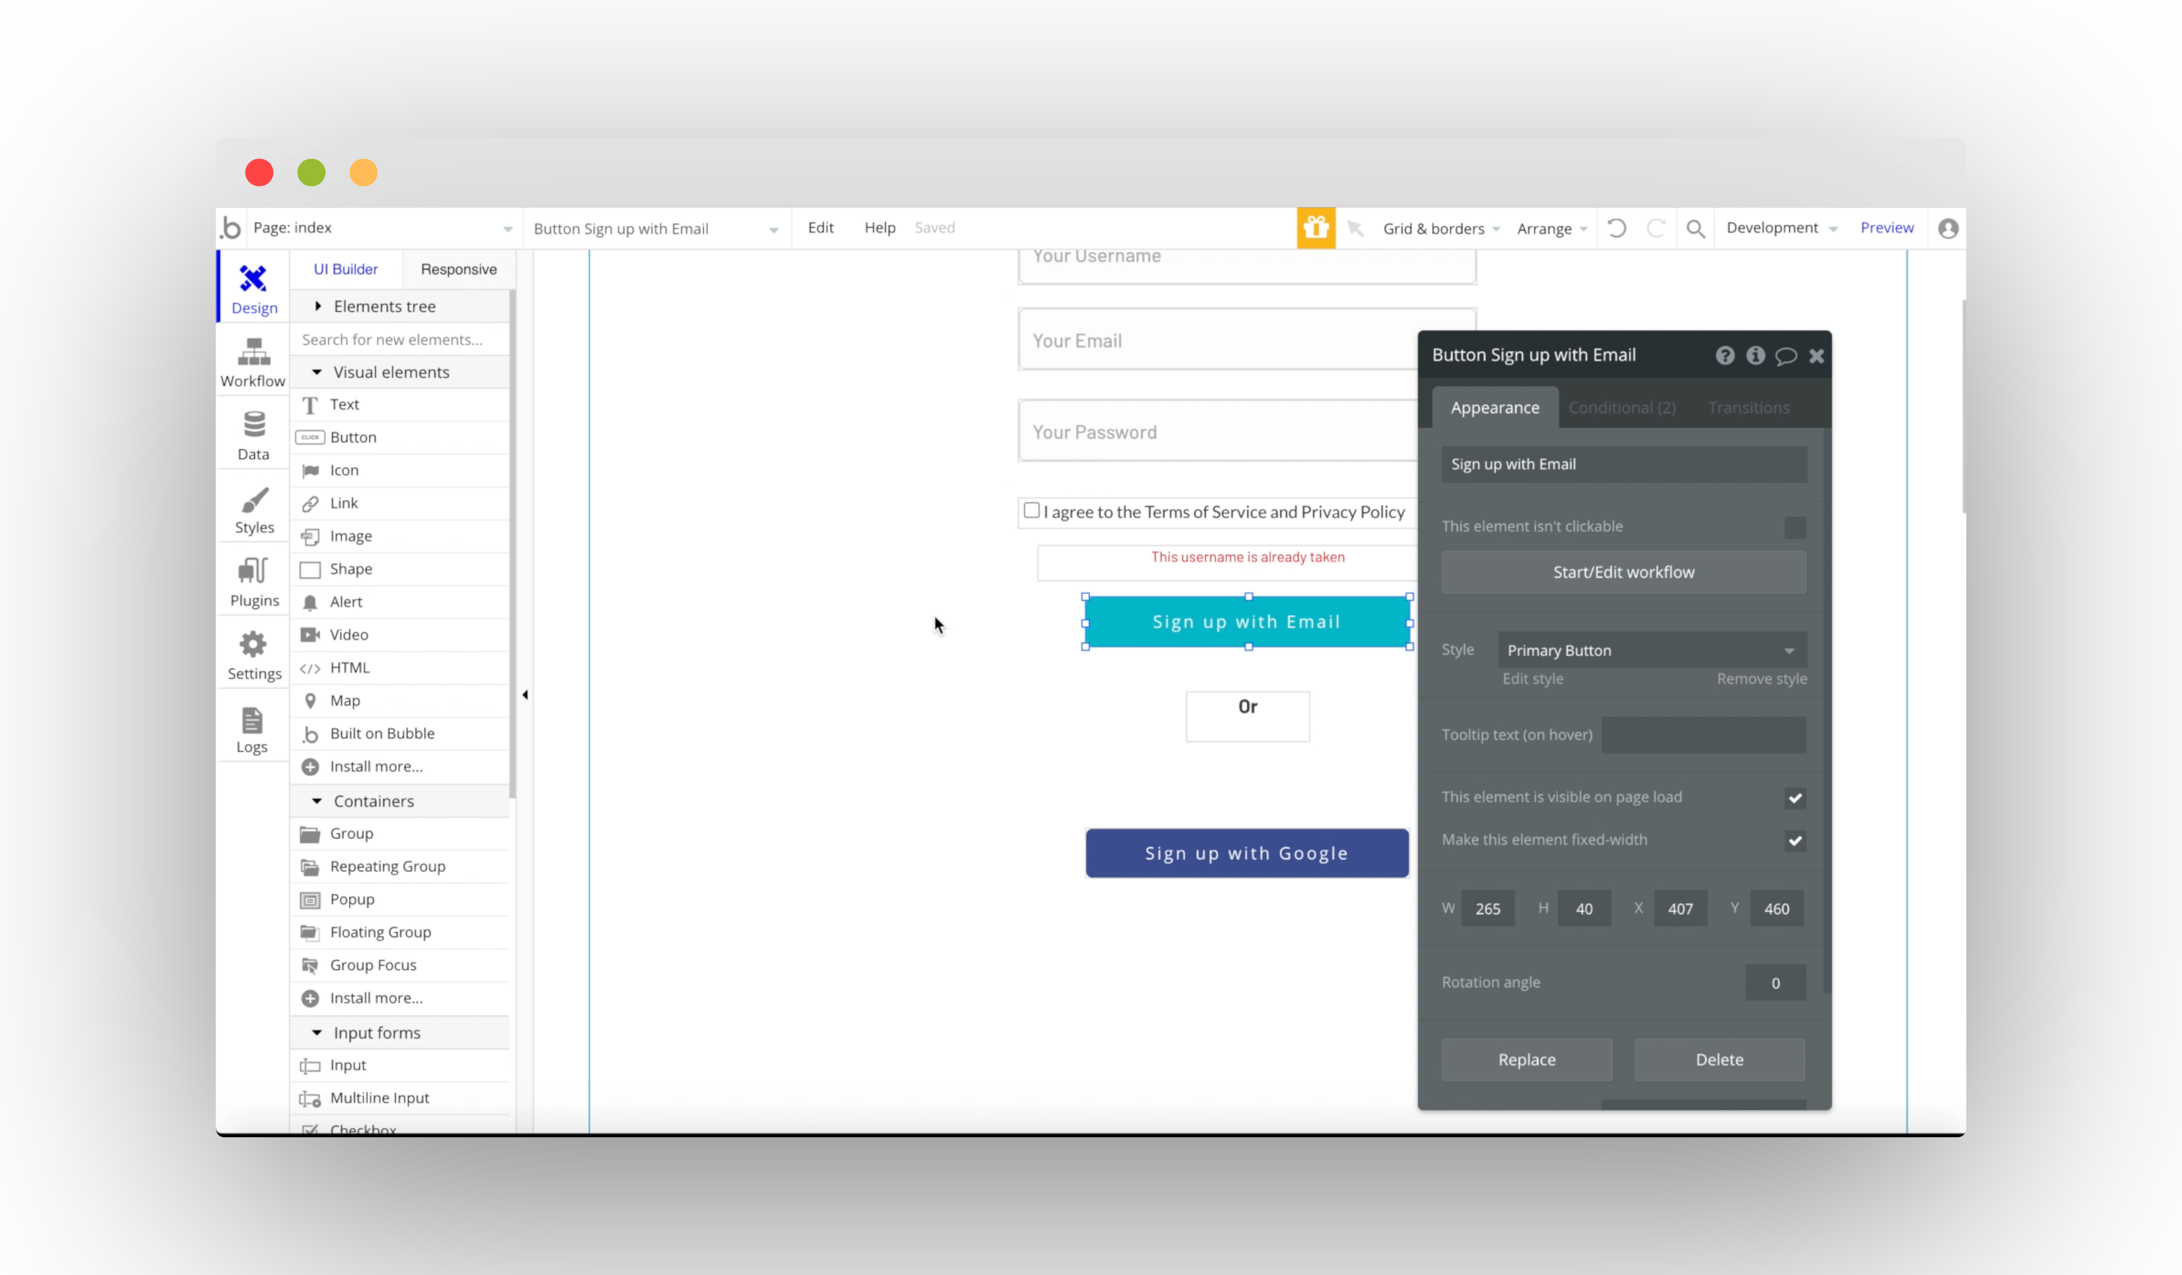Click the Bubble logo icon
This screenshot has width=2182, height=1275.
click(231, 228)
